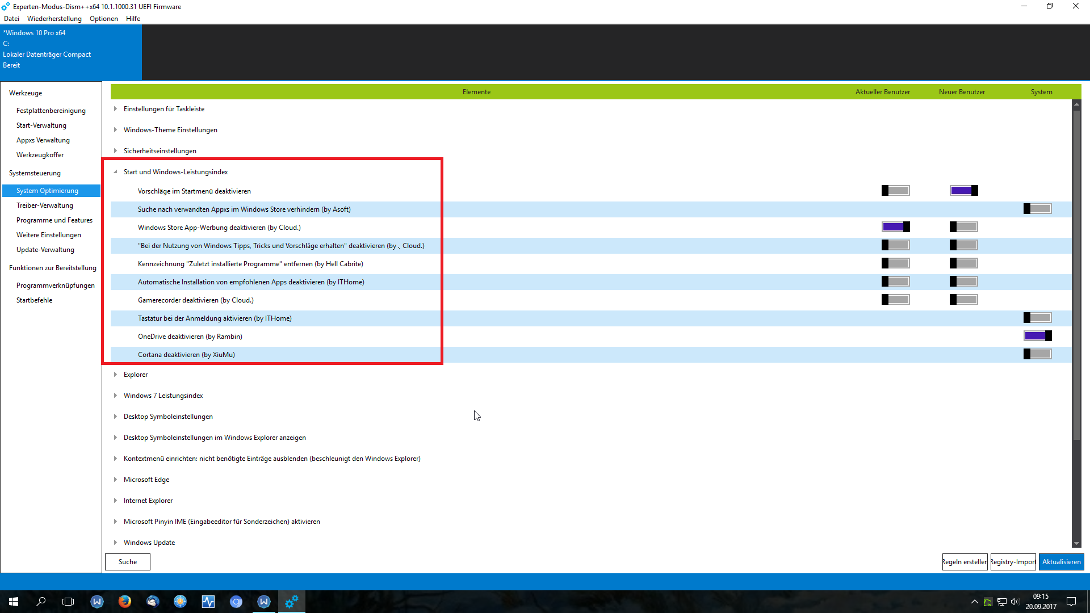Toggle Cortana deaktivieren system switch
The image size is (1090, 613).
1037,354
